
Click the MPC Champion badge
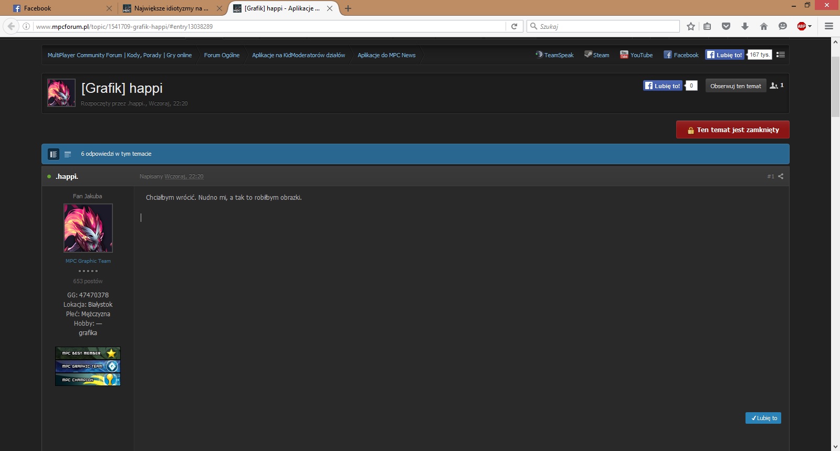click(x=88, y=379)
